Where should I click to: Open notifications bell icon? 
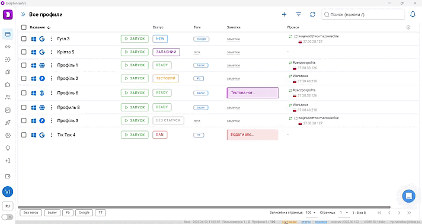[413, 14]
